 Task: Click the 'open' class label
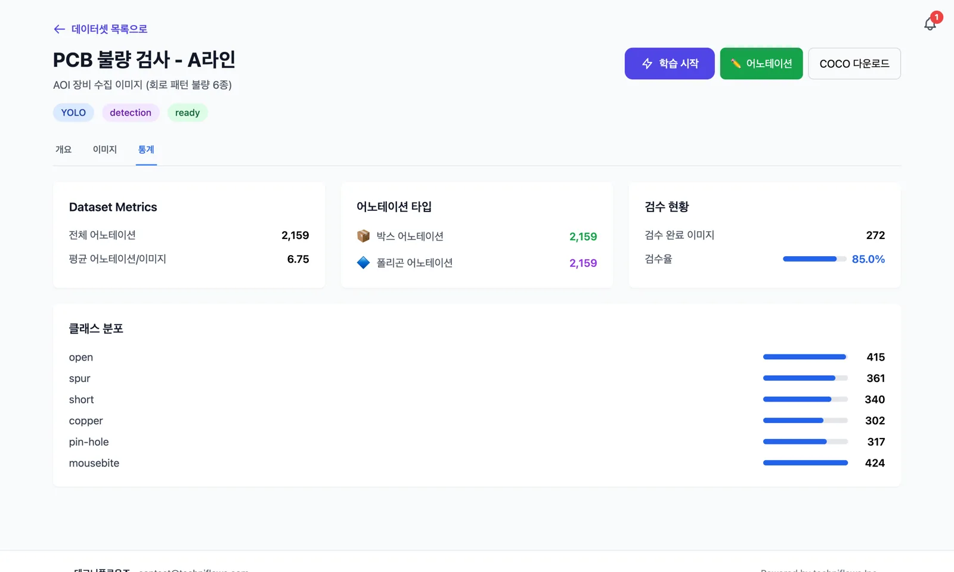81,357
